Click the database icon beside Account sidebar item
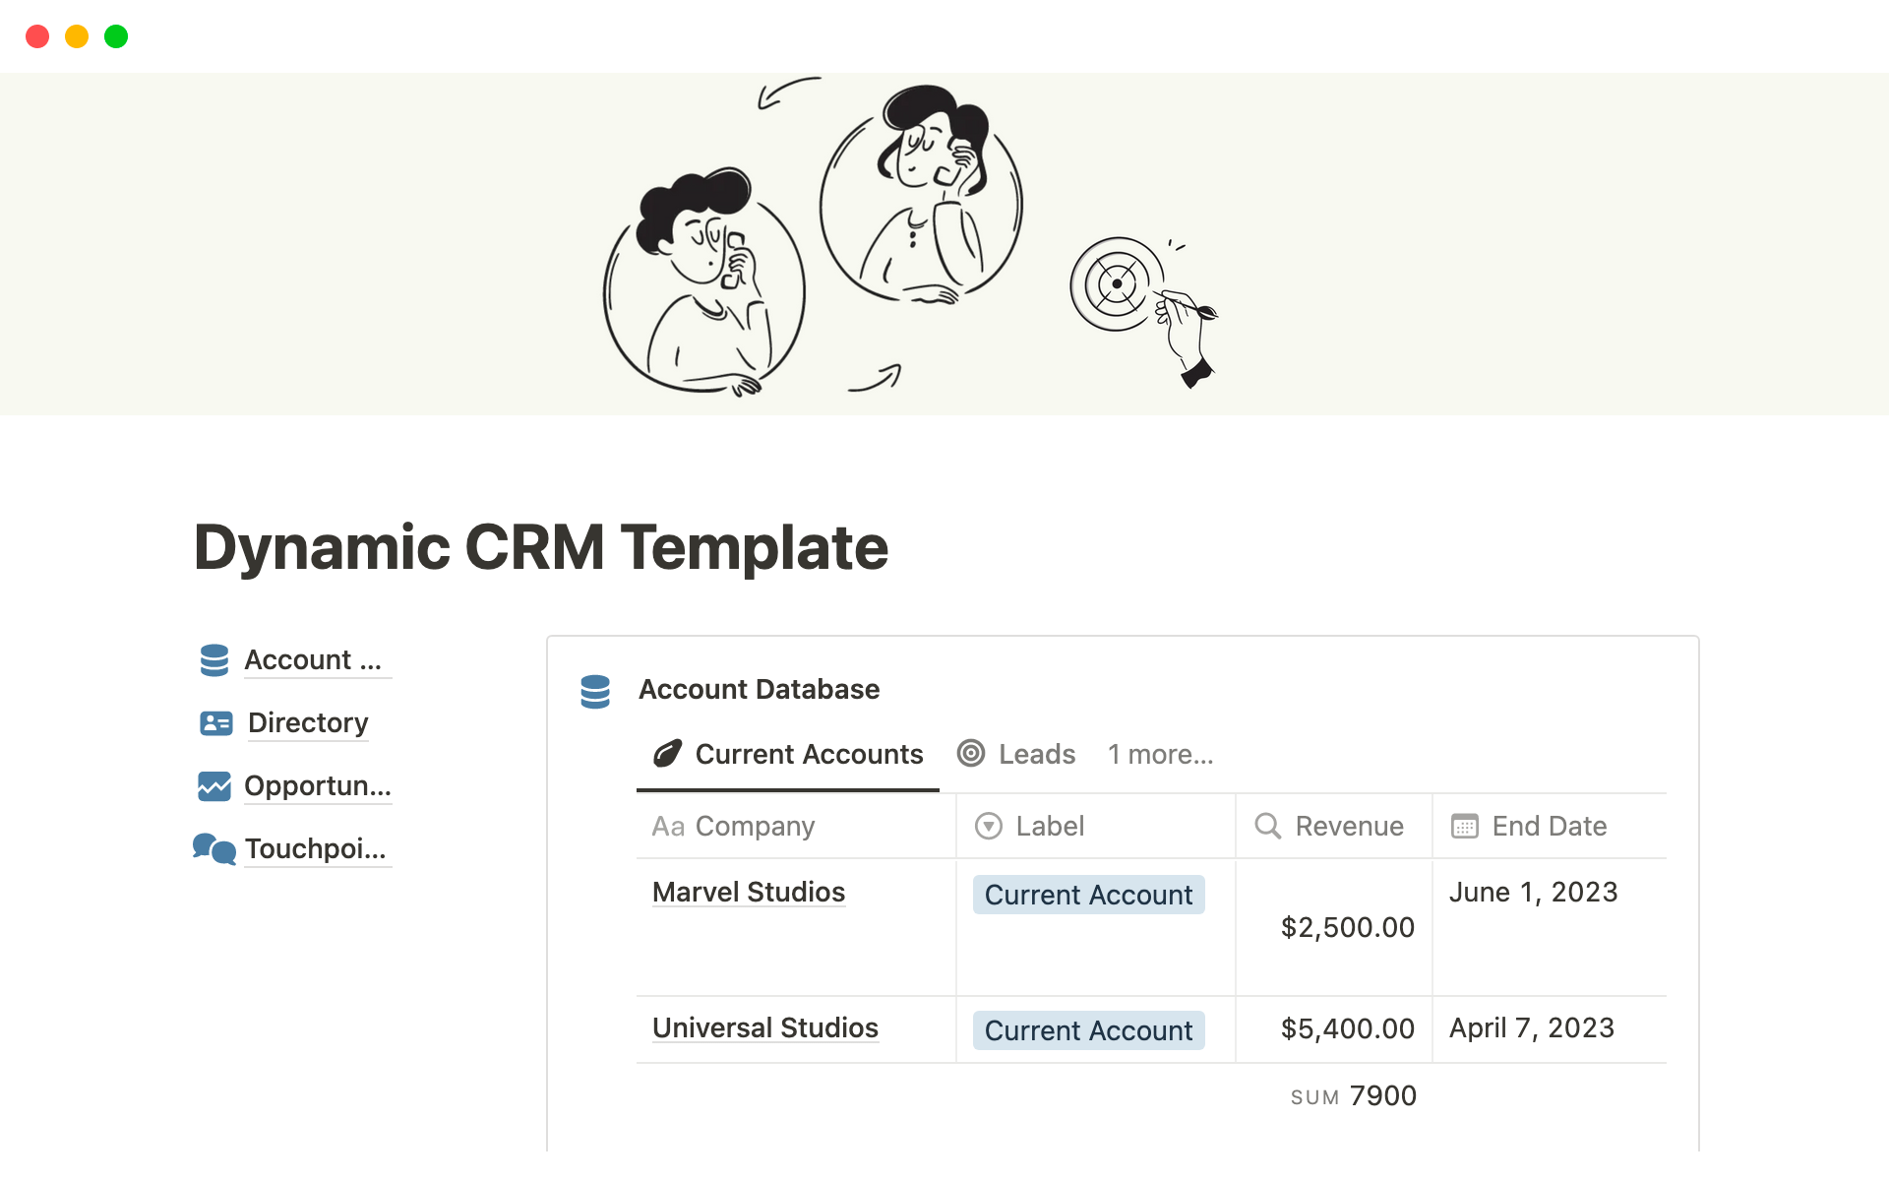The image size is (1889, 1181). coord(213,659)
